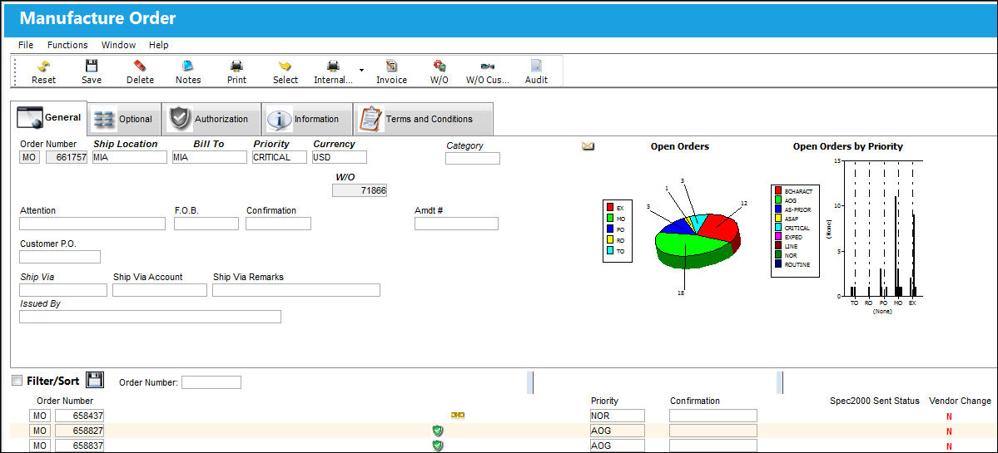
Task: Click the Order Number filter field
Action: (211, 382)
